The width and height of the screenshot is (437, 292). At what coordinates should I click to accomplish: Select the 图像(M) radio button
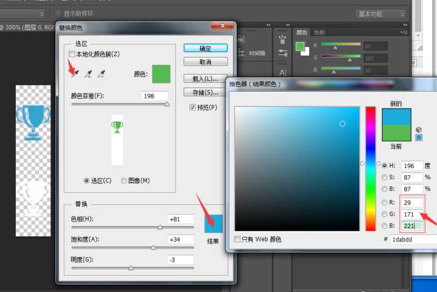(x=124, y=181)
